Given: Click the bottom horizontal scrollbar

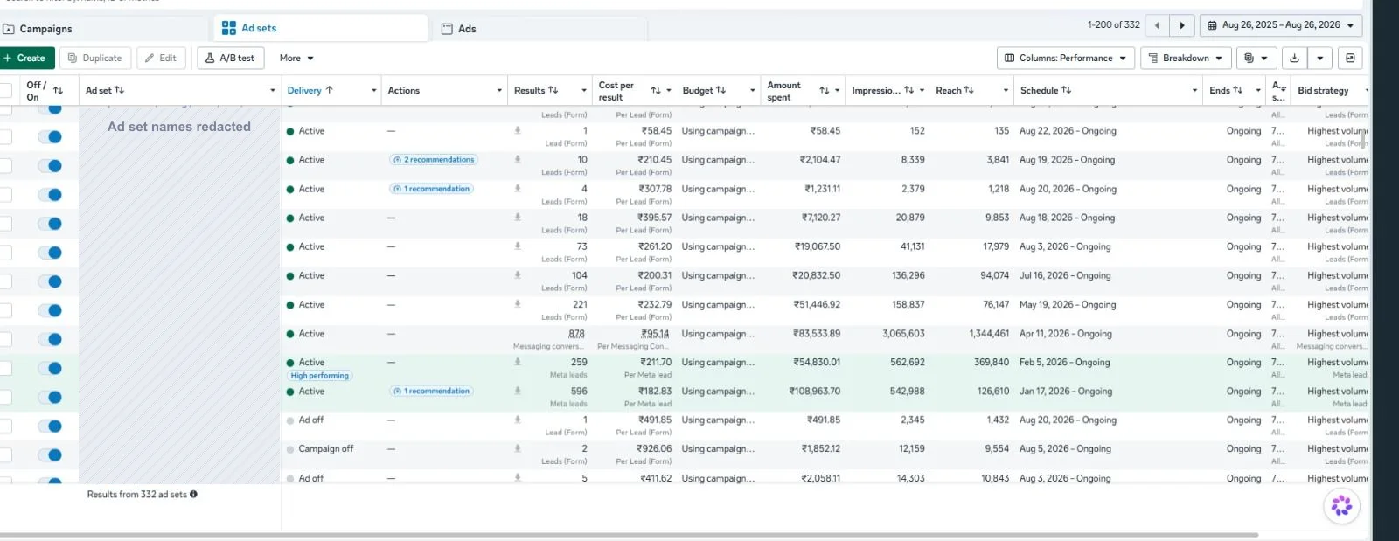Looking at the screenshot, I should tap(628, 534).
